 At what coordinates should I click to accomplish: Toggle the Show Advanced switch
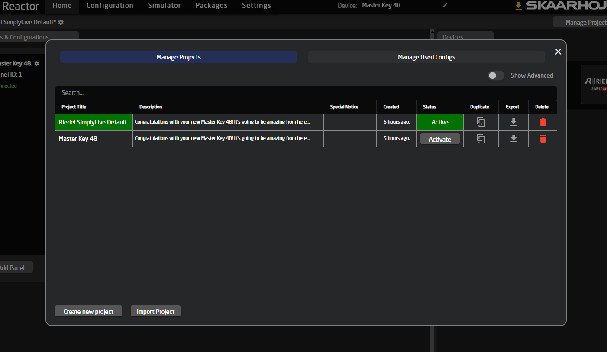[x=496, y=75]
